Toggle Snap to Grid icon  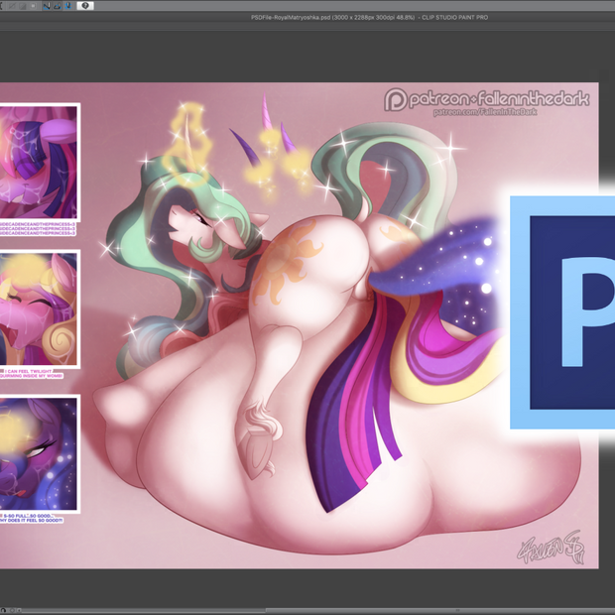(x=68, y=6)
